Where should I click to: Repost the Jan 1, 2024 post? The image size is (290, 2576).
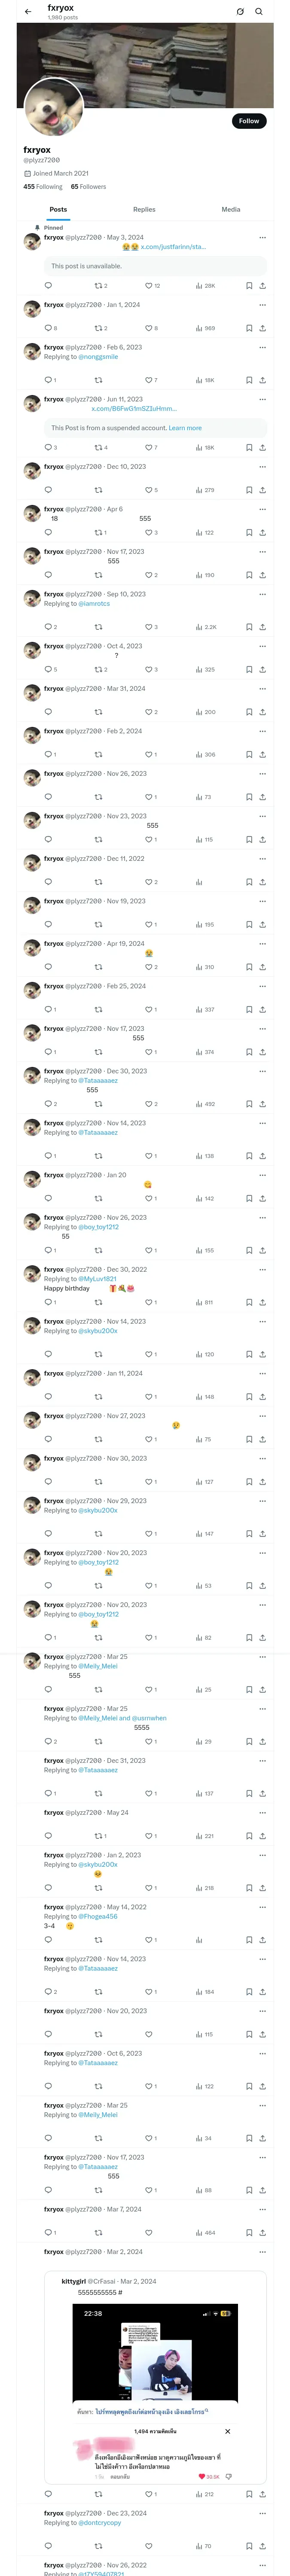coord(98,328)
